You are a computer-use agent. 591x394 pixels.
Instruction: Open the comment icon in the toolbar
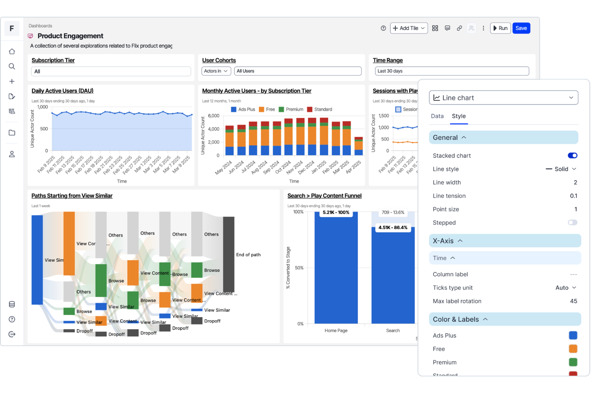point(447,28)
